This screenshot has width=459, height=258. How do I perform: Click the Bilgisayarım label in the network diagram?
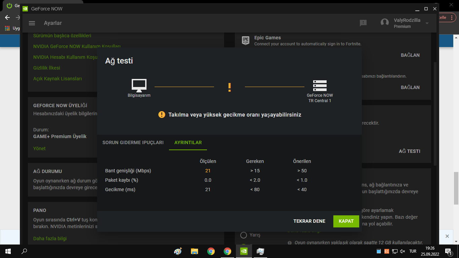(x=139, y=95)
